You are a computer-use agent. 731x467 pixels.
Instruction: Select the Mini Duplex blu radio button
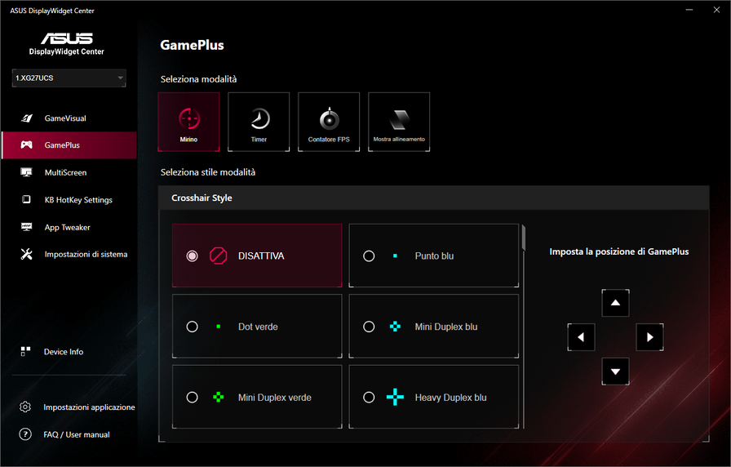tap(369, 327)
